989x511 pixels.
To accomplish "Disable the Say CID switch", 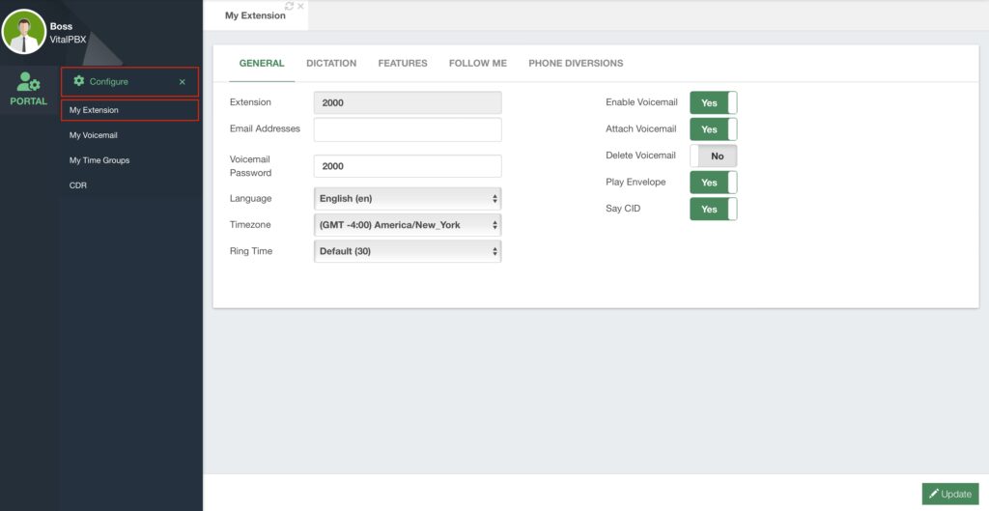I will point(713,209).
